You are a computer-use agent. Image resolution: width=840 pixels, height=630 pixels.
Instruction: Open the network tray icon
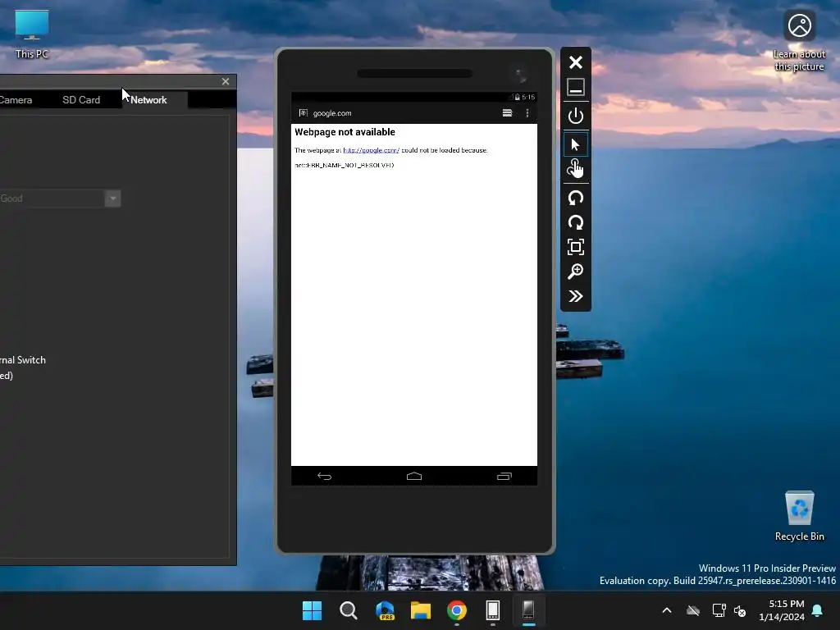[719, 610]
